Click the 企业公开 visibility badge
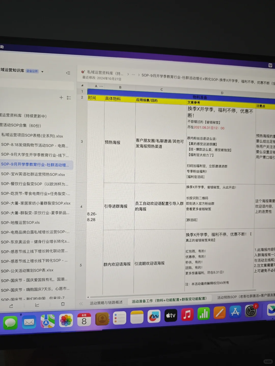Viewport: 275px width, 366px height. tap(32, 71)
